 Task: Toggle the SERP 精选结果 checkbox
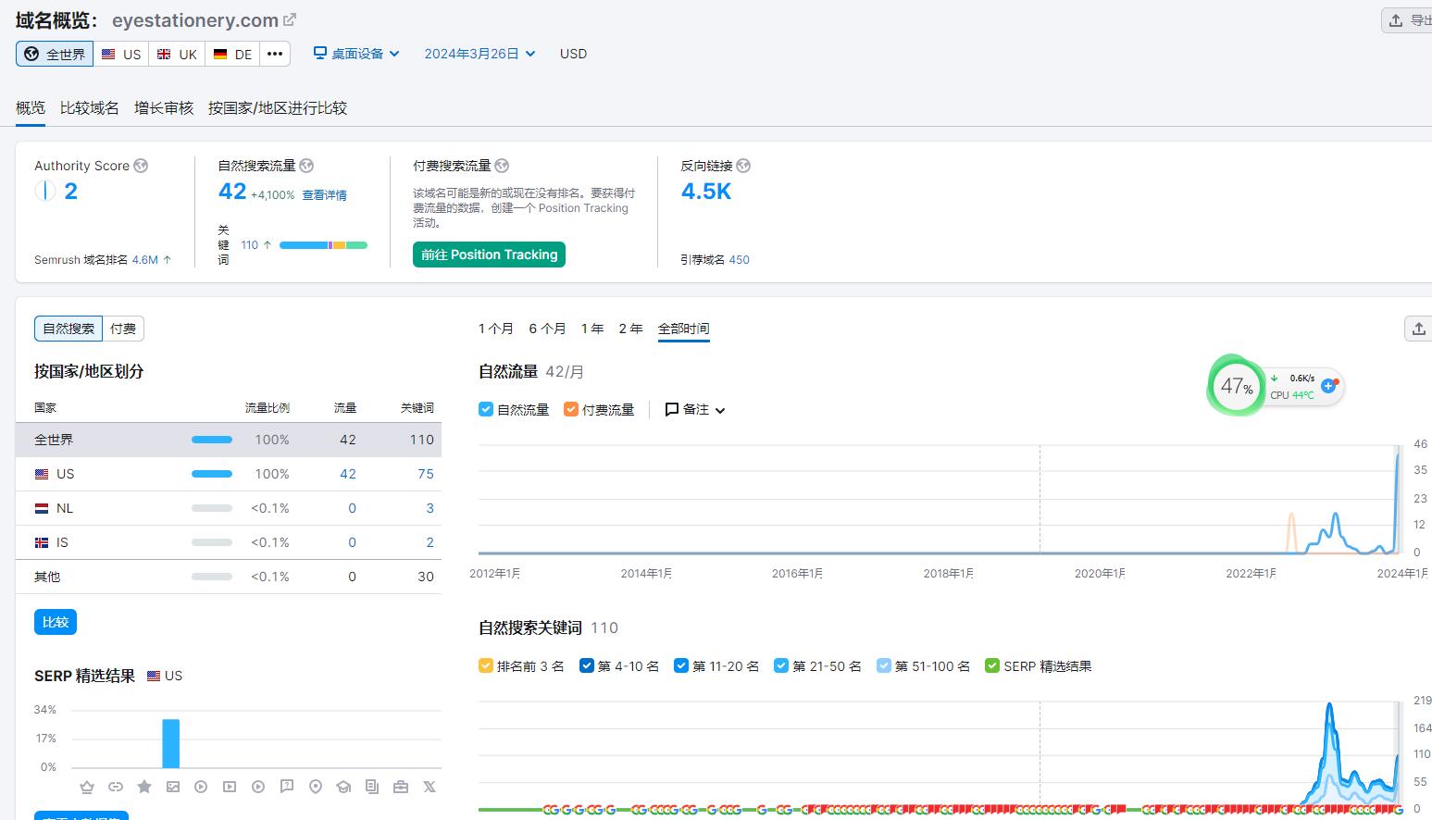992,665
